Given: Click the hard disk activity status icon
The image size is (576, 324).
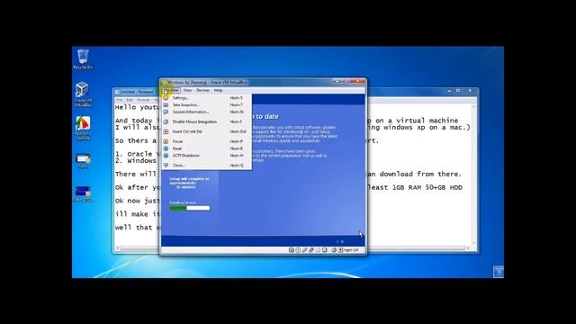Looking at the screenshot, I should pyautogui.click(x=292, y=250).
